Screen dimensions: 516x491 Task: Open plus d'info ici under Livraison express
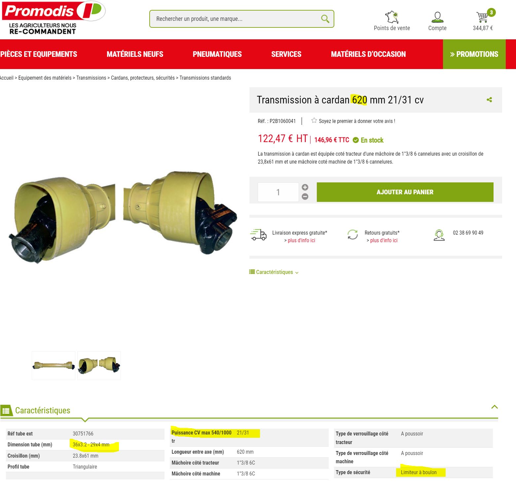pos(301,241)
